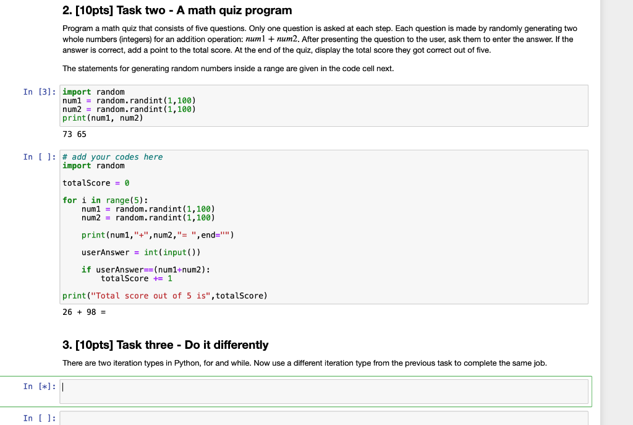Select the code cell labeled In [3]
The width and height of the screenshot is (633, 425).
pos(247,105)
